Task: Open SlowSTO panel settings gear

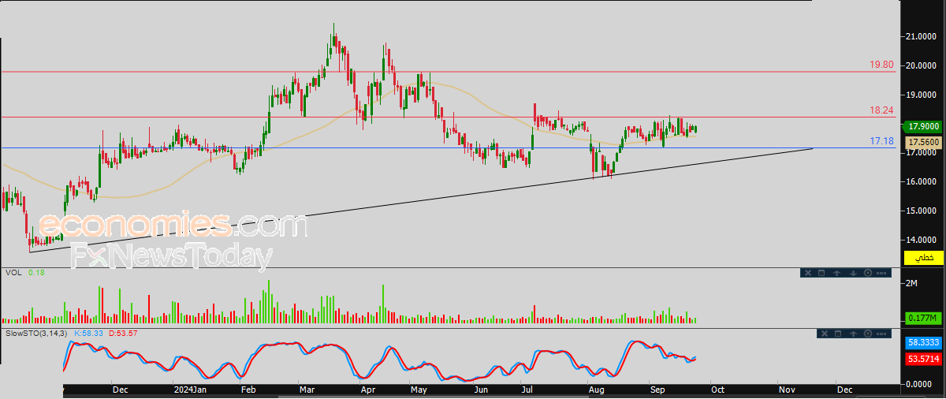Action: [868, 334]
